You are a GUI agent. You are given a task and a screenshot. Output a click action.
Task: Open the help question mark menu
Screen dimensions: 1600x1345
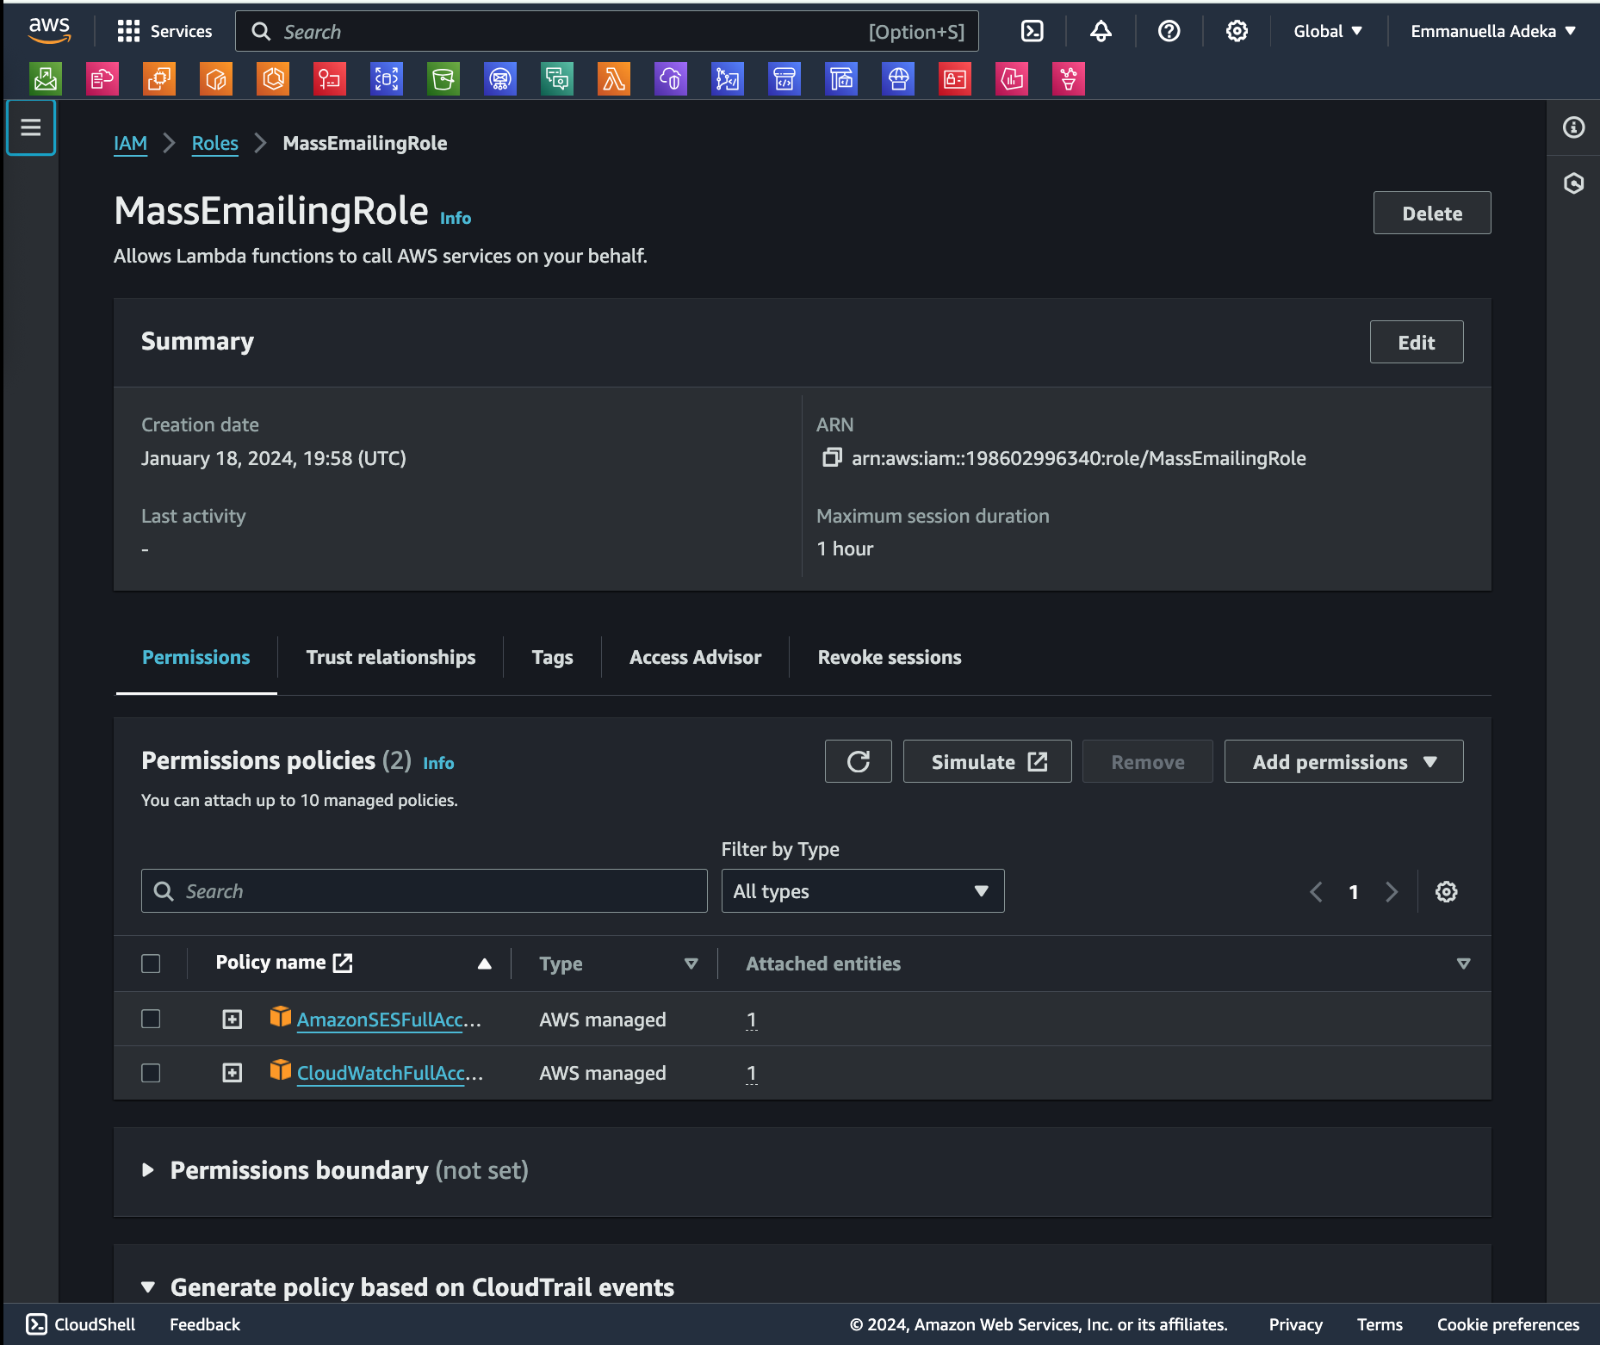pos(1169,31)
